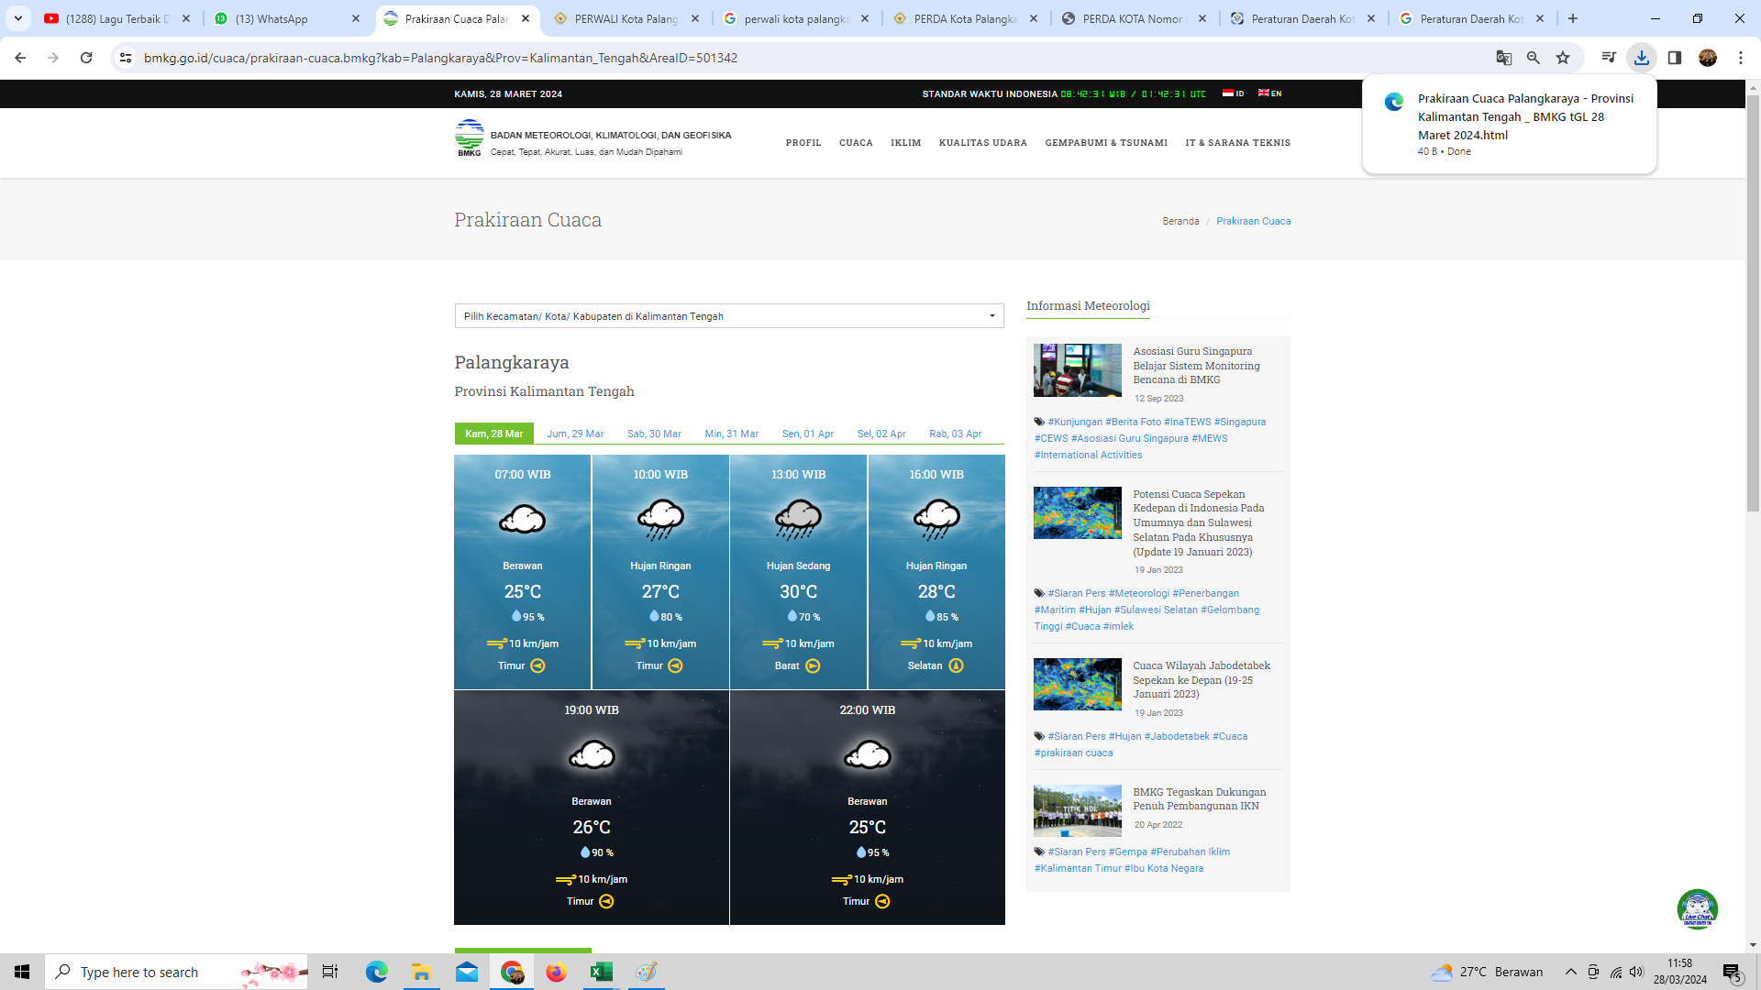The width and height of the screenshot is (1761, 990).
Task: Open the IT & SARANA TEKNIS menu
Action: pos(1237,143)
